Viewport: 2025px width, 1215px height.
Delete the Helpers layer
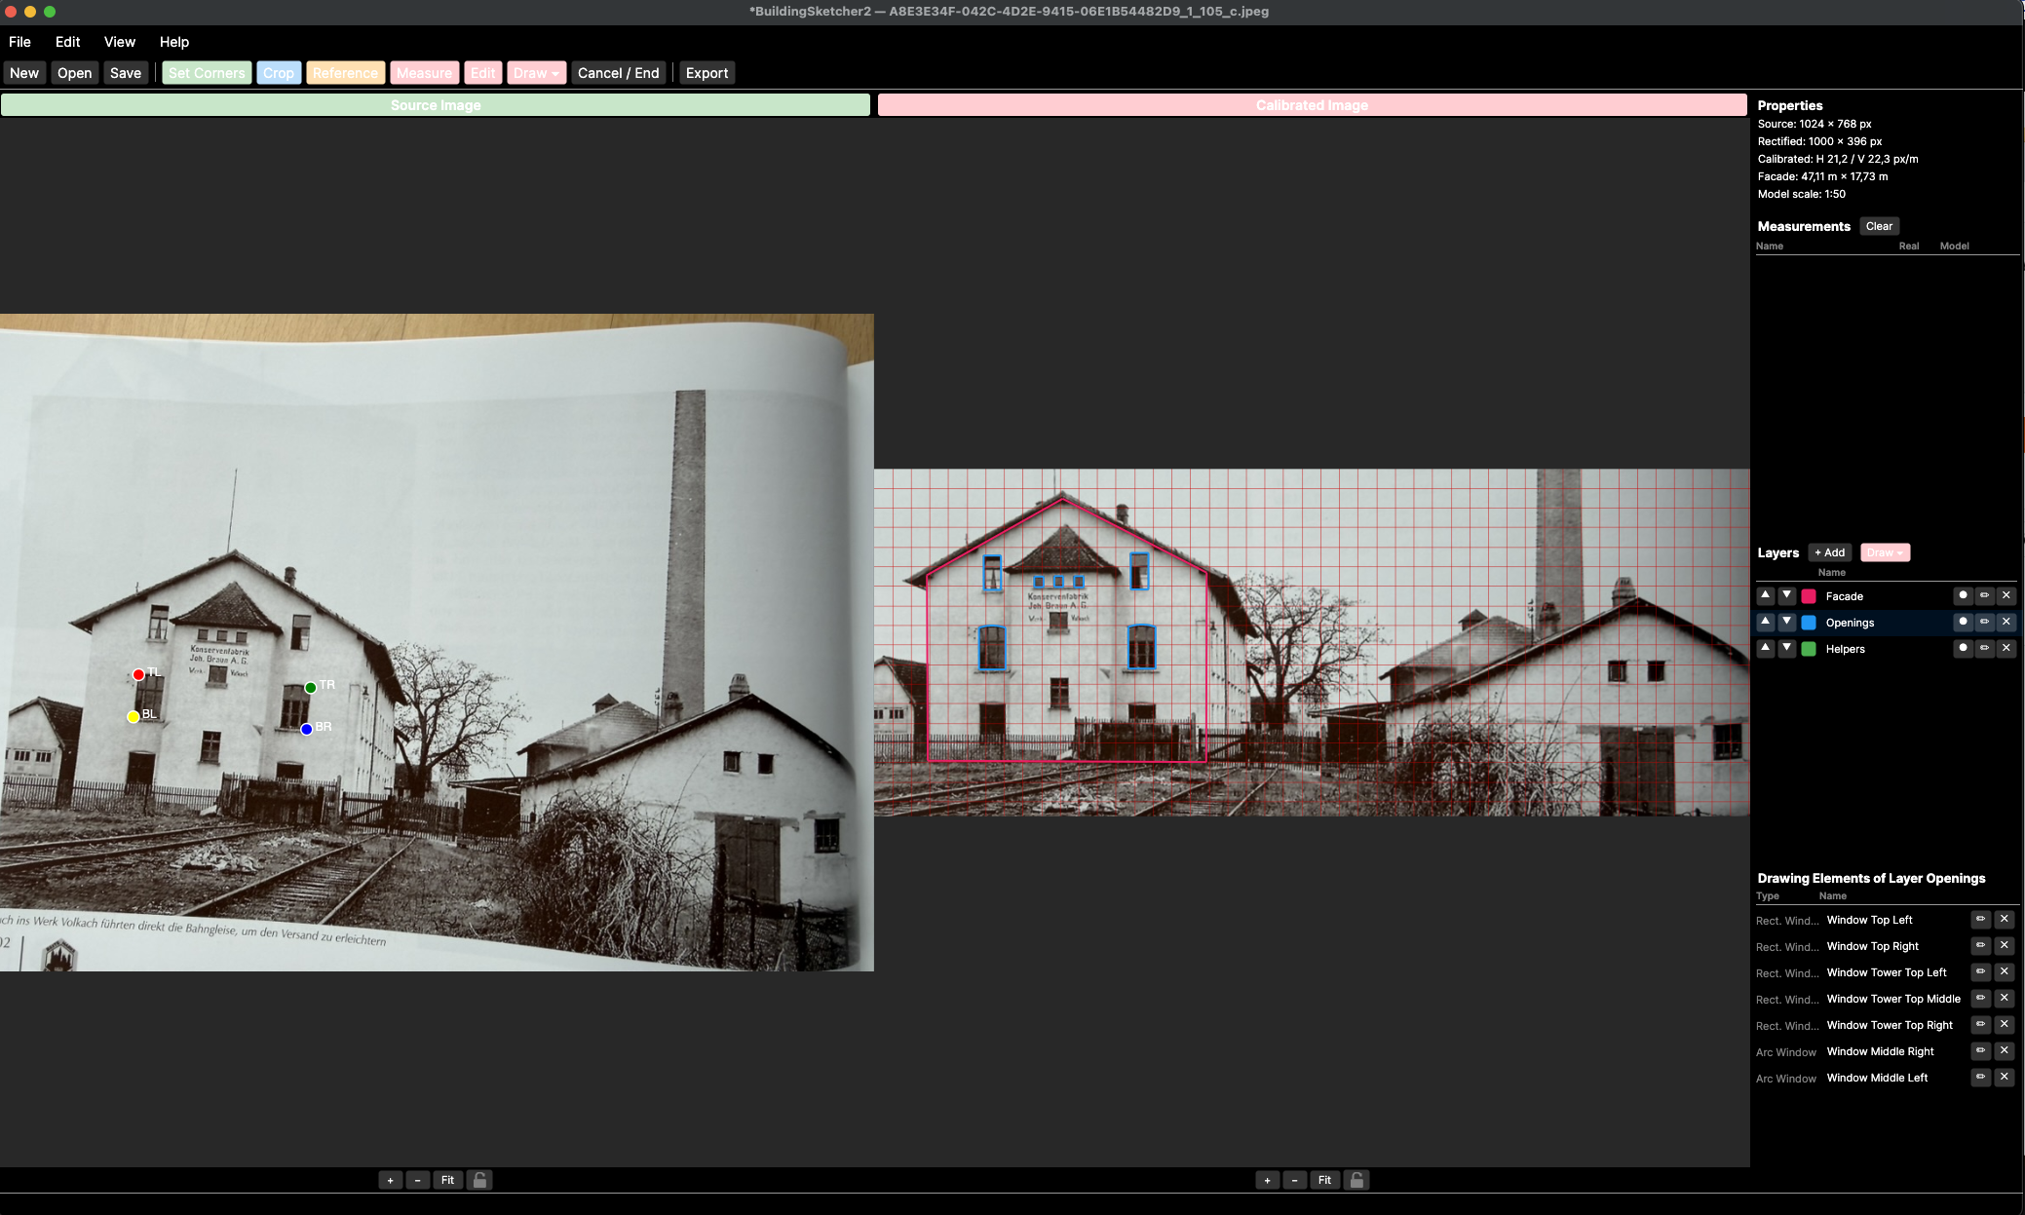(2006, 648)
